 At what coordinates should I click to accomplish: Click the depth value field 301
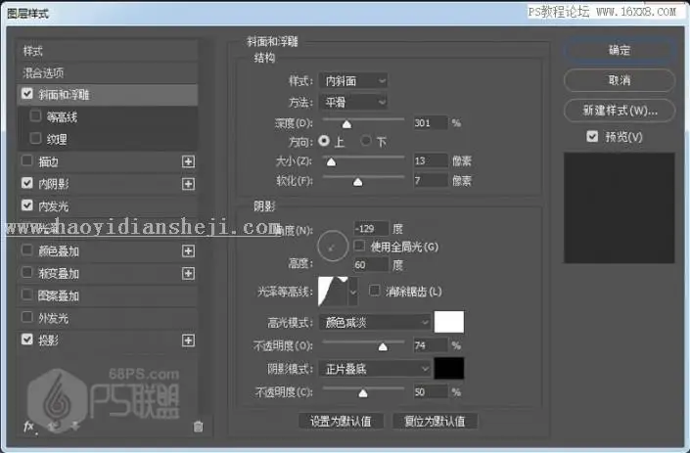[431, 122]
